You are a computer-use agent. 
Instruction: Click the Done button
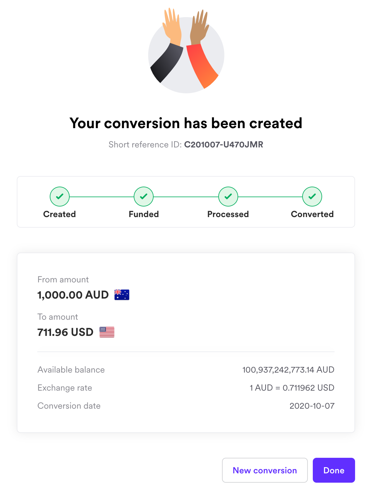click(334, 470)
